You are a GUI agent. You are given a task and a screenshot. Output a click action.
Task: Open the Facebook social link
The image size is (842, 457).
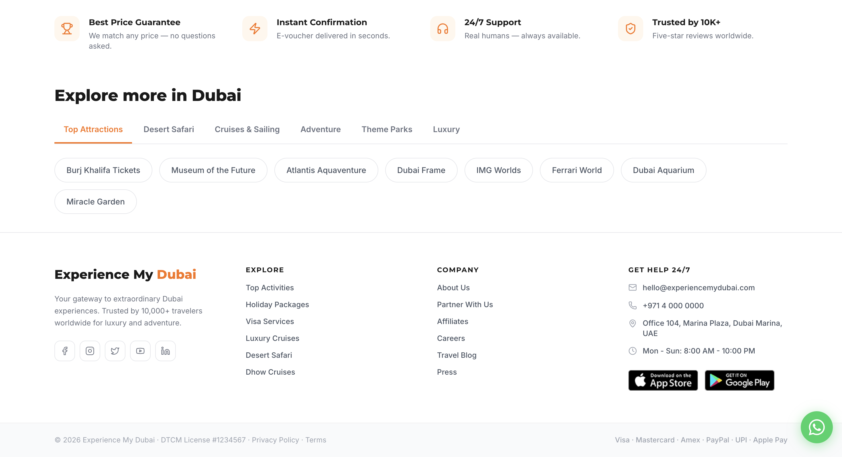(65, 351)
